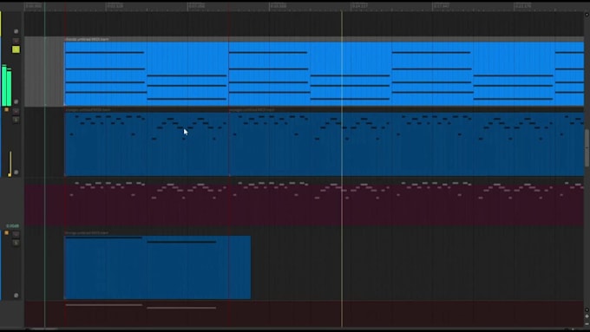Click the plus zoom button at bottom right
This screenshot has height=332, width=590.
(587, 316)
